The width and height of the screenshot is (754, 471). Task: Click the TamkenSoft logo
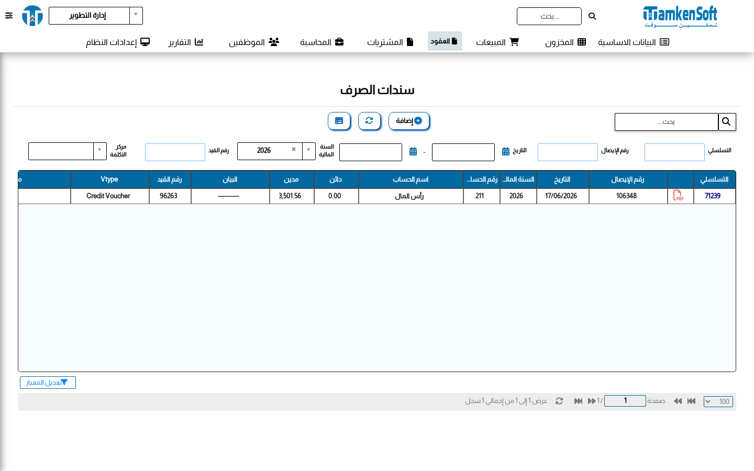[x=680, y=16]
